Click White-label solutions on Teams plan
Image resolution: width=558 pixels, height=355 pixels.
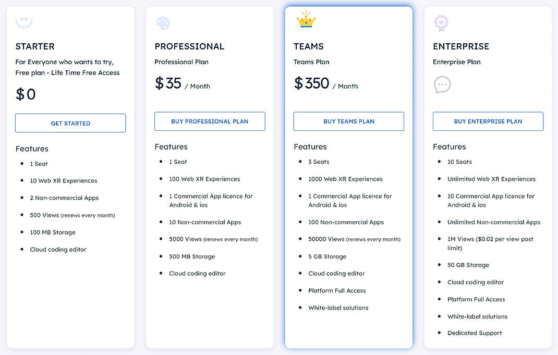click(338, 308)
